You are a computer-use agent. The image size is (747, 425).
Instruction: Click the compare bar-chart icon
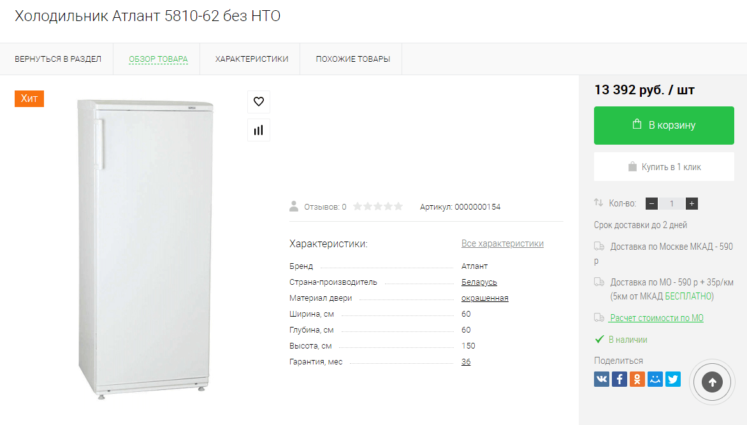tap(259, 130)
